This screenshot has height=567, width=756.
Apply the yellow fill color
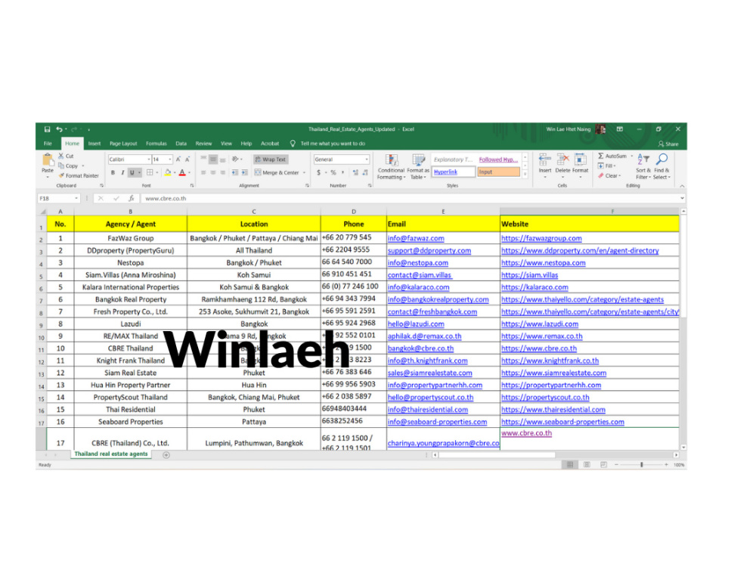tap(167, 172)
